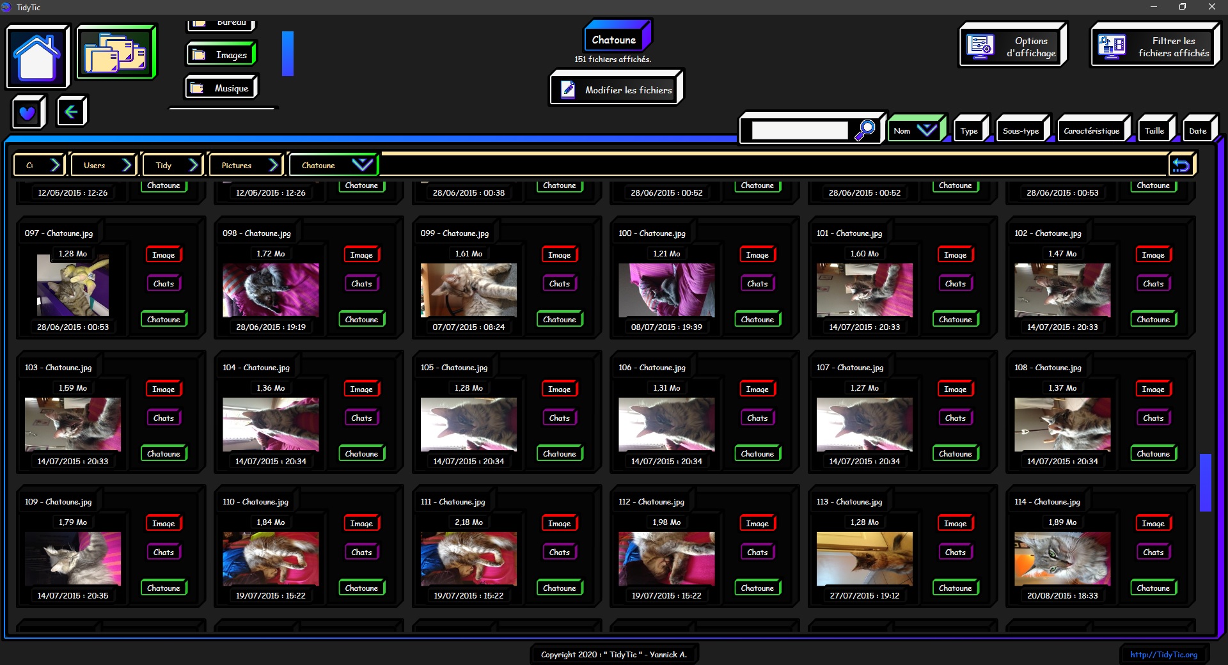Click Chats tag on 106 - Chatoune.jpg

click(x=757, y=418)
